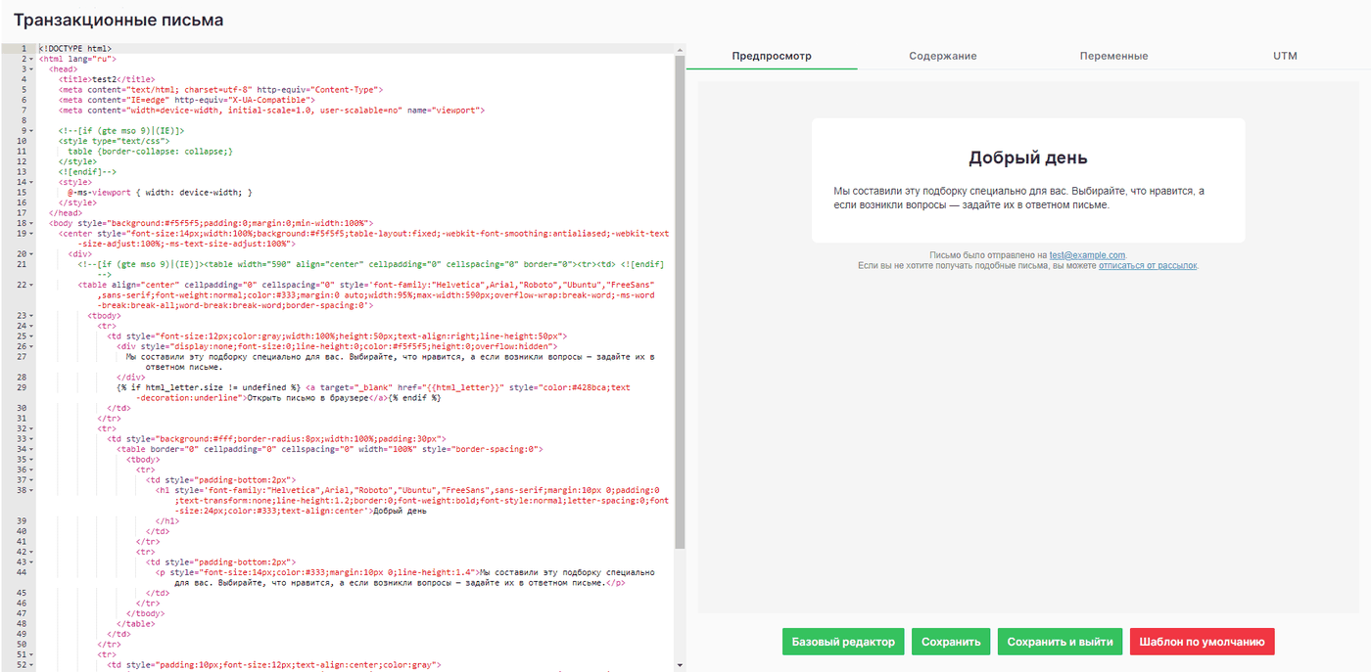Screen dimensions: 1371x672
Task: Click the X-UA-Compatible meta line
Action: tap(187, 100)
